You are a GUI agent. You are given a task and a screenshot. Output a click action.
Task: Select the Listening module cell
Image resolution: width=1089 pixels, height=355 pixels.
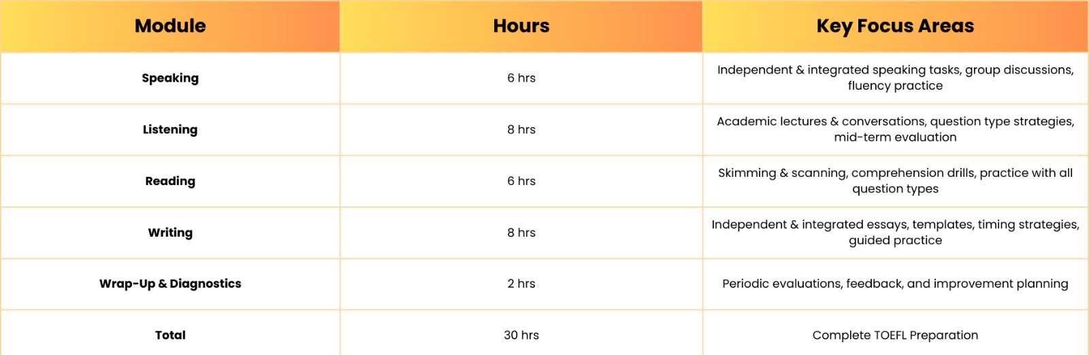170,130
